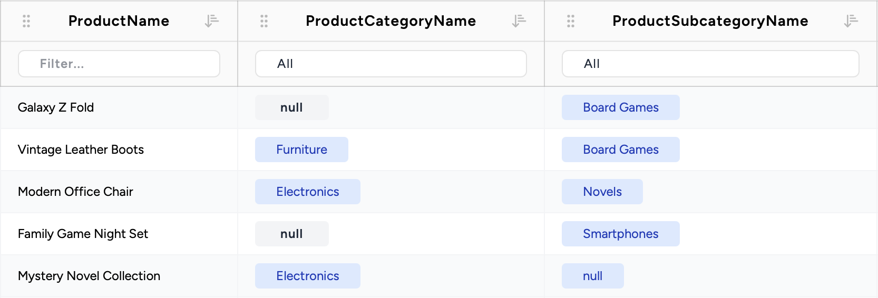Select the Smartphones subcategory tag
Screen dimensions: 878x298
[x=620, y=234]
